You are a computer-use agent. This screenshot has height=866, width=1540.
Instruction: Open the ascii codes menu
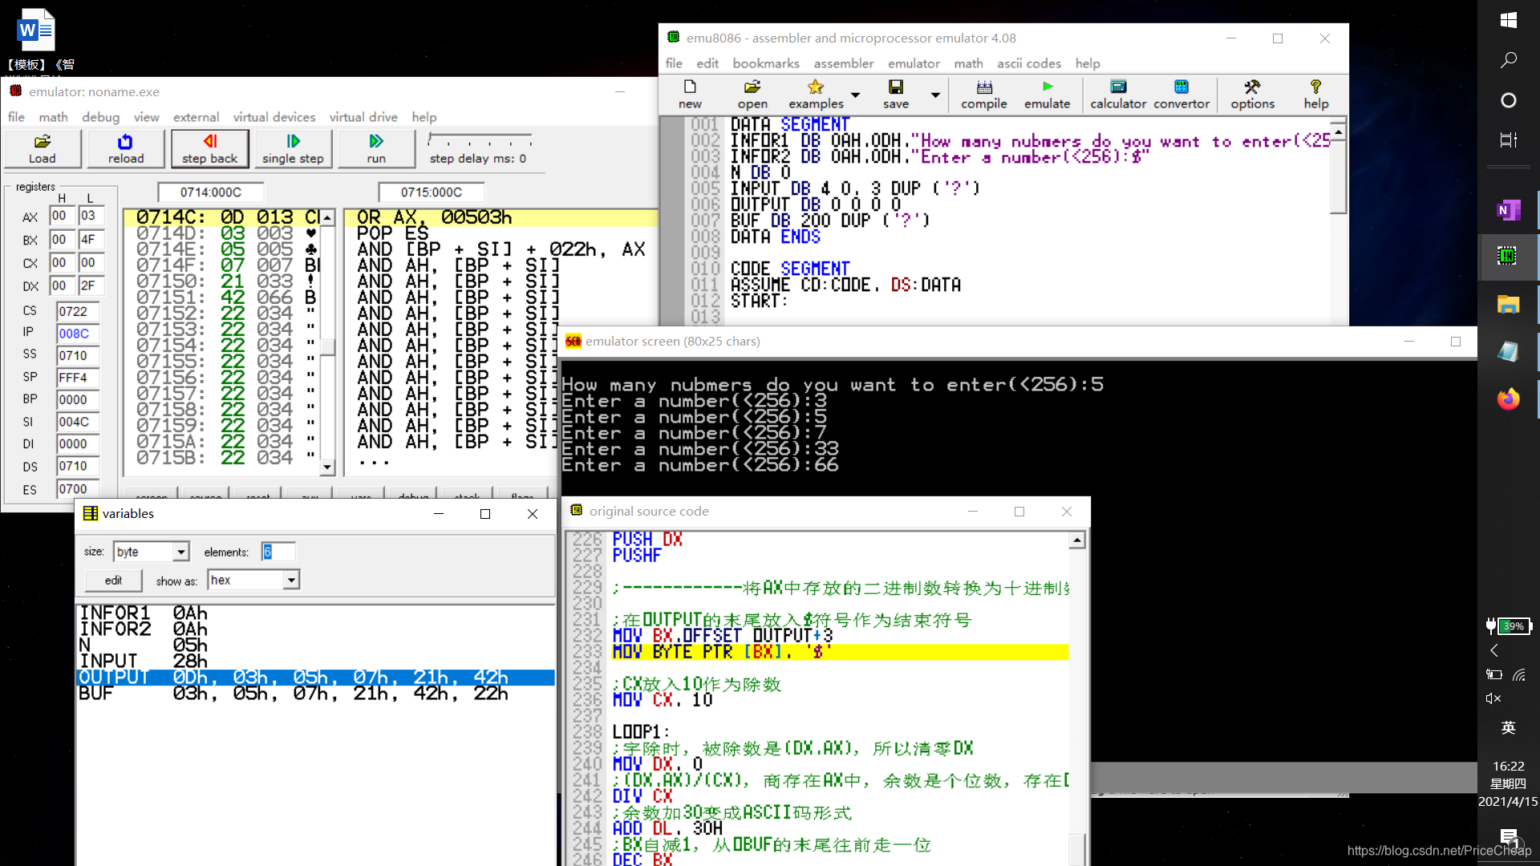(1028, 63)
